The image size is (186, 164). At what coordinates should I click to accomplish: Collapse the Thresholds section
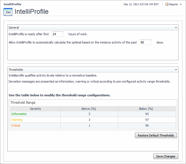176,70
